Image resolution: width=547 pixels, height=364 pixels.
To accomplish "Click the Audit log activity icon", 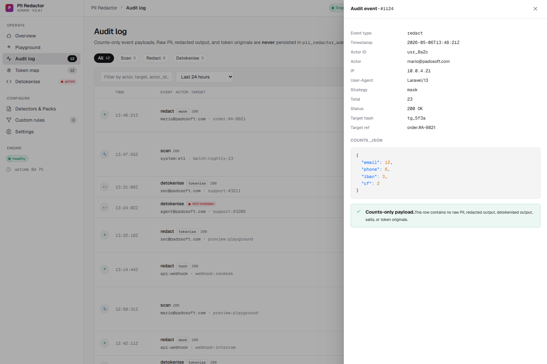I will [9, 59].
